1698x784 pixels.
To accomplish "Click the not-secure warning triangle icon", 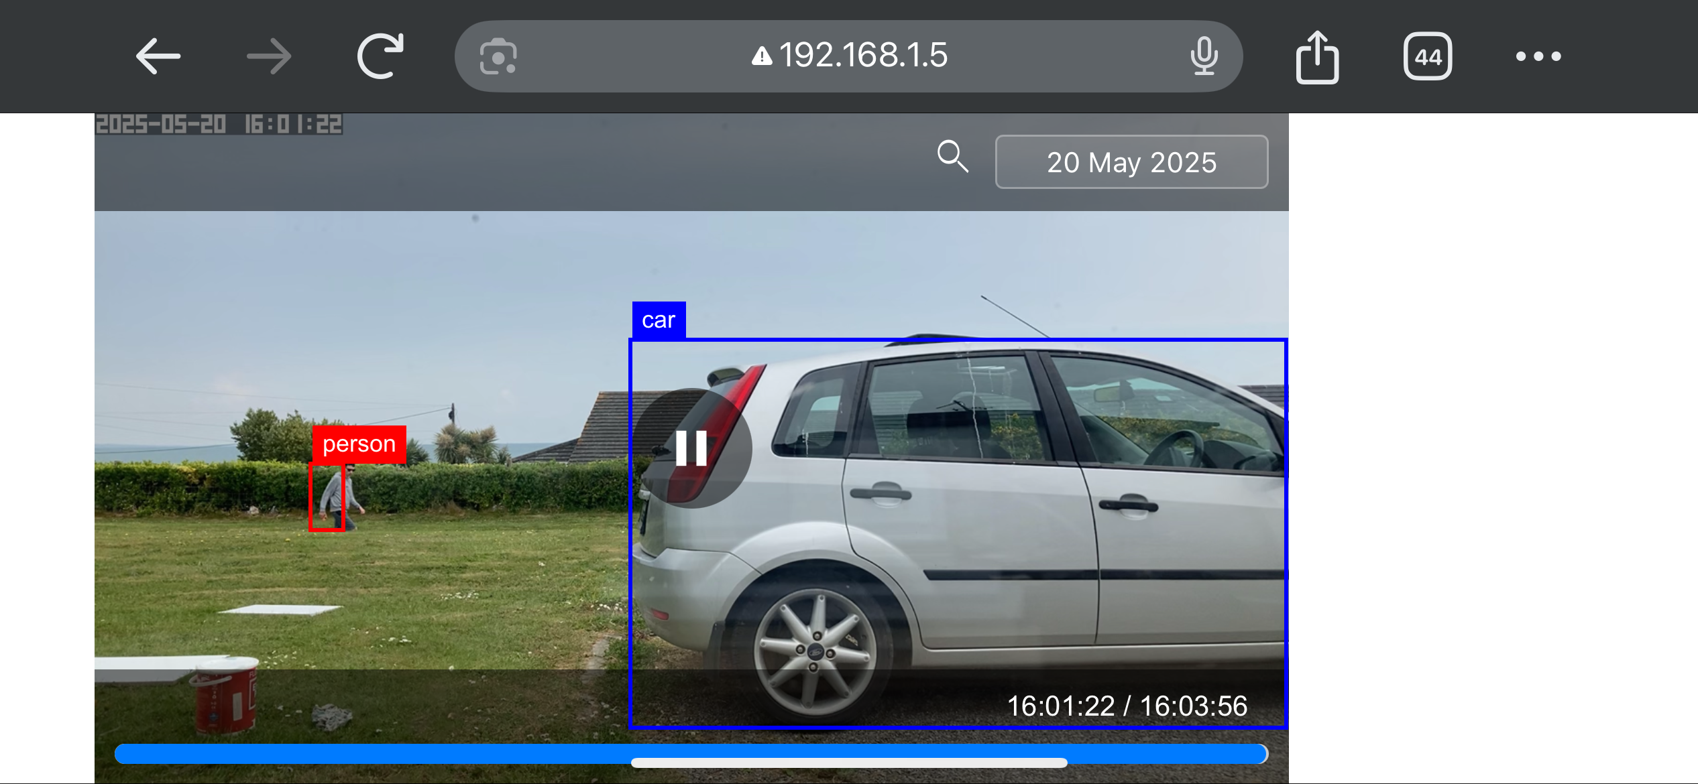I will [x=761, y=56].
